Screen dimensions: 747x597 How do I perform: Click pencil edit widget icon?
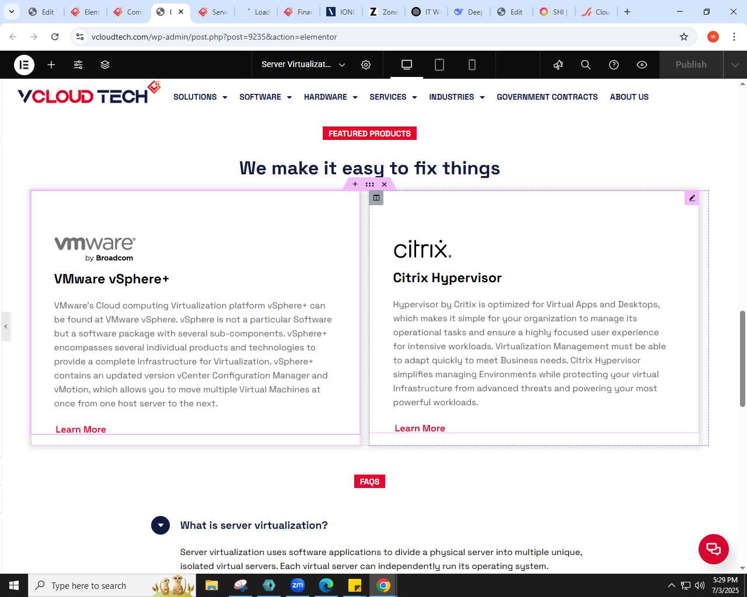tap(692, 198)
